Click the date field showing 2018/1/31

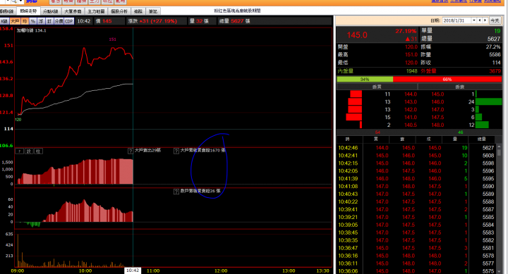click(x=456, y=20)
